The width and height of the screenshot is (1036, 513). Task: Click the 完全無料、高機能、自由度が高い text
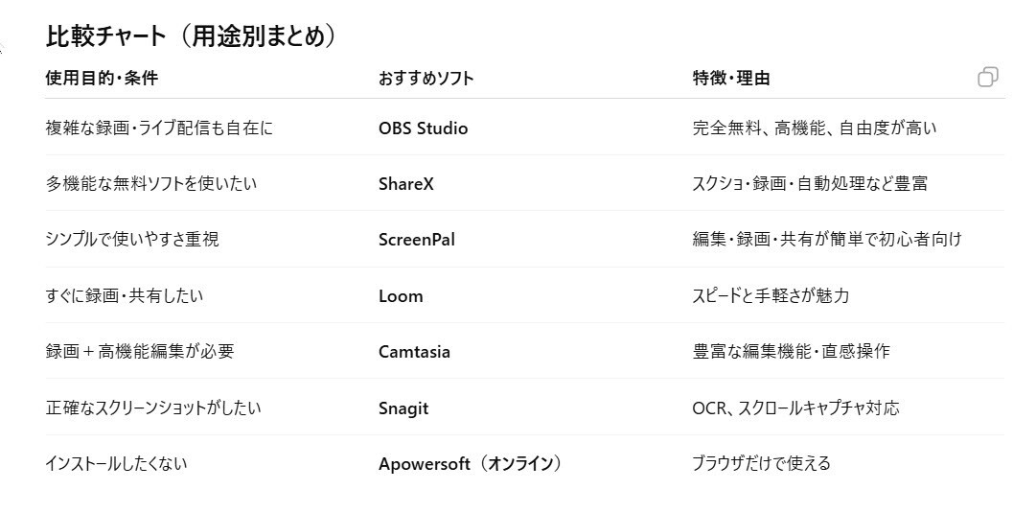coord(815,128)
